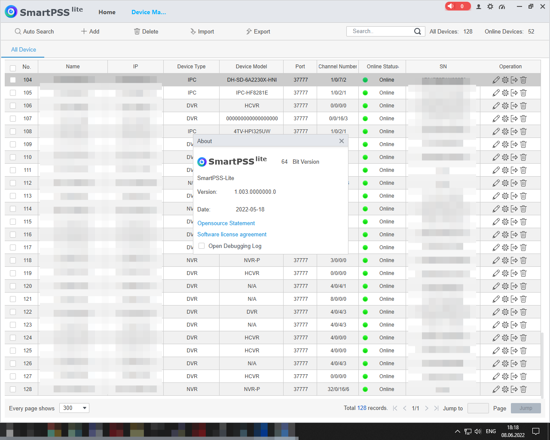Sort by the Device Type column header
This screenshot has width=550, height=440.
pos(191,67)
